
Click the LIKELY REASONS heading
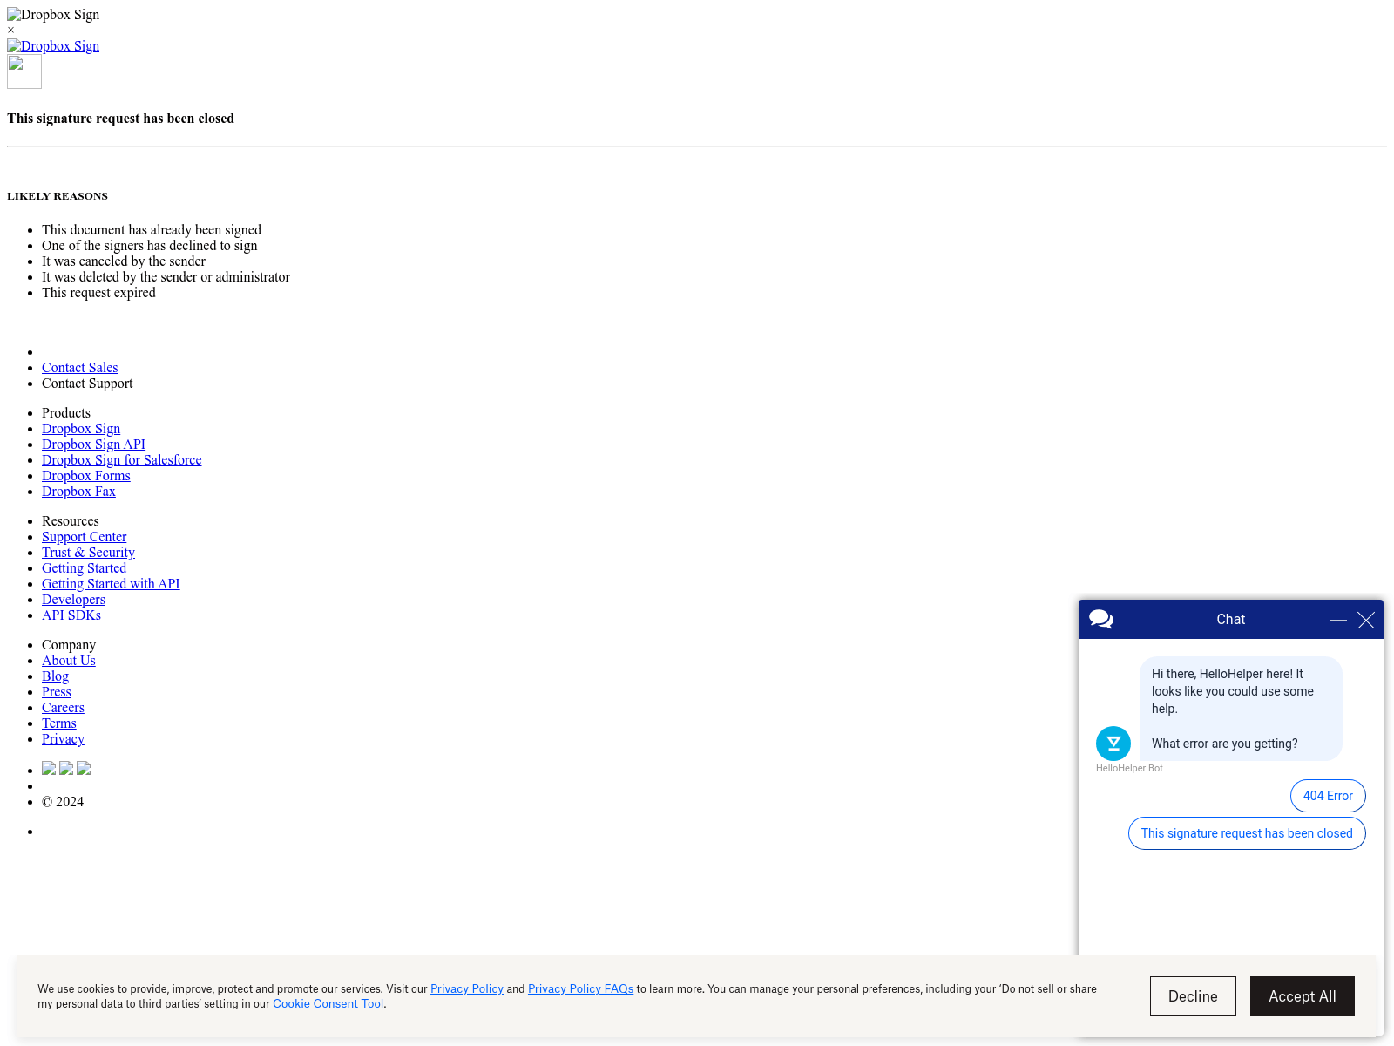(x=58, y=196)
